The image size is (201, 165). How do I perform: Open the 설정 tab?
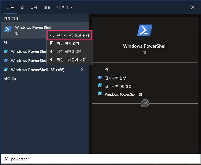[x=47, y=7]
